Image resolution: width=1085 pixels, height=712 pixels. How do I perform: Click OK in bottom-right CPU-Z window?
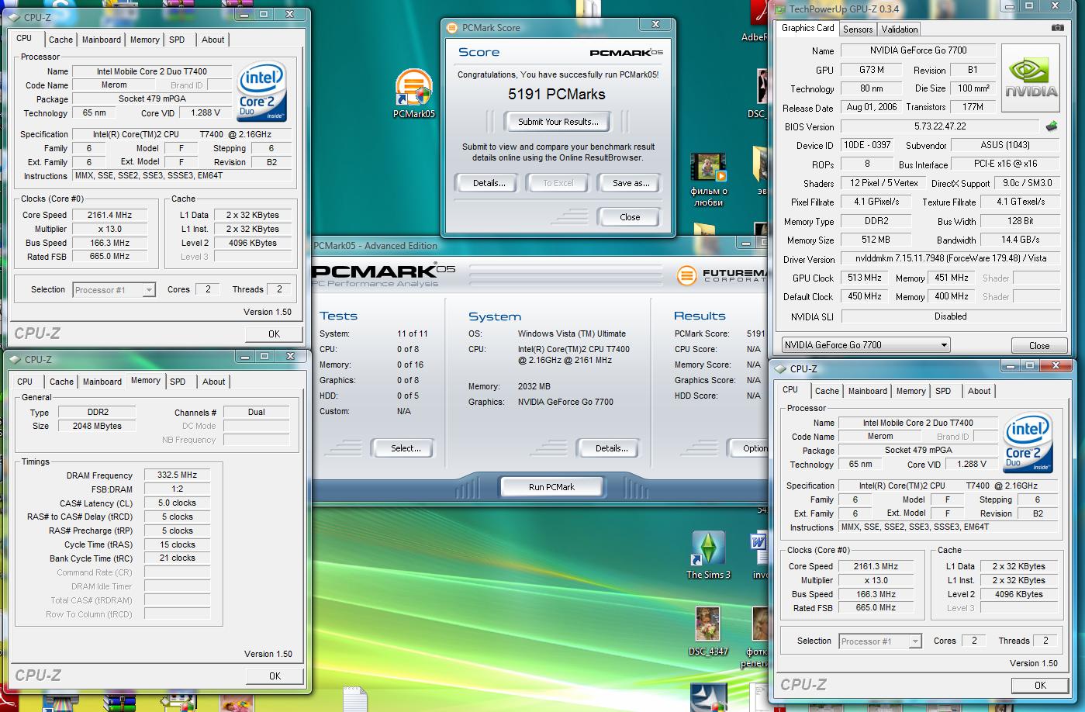[1040, 686]
